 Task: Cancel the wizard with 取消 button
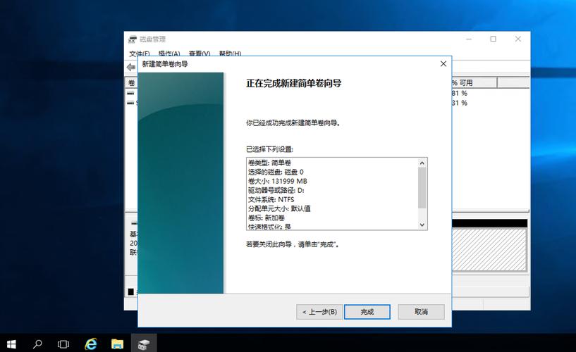point(421,312)
